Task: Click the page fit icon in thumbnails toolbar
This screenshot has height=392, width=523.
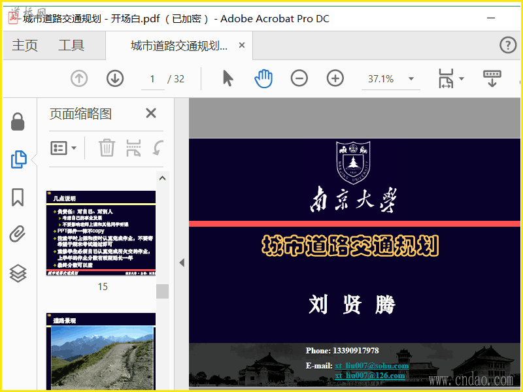Action: (133, 148)
